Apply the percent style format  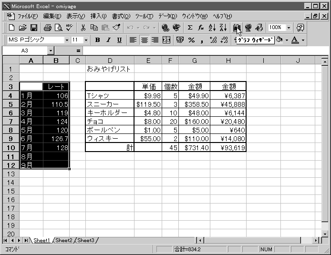pyautogui.click(x=191, y=40)
